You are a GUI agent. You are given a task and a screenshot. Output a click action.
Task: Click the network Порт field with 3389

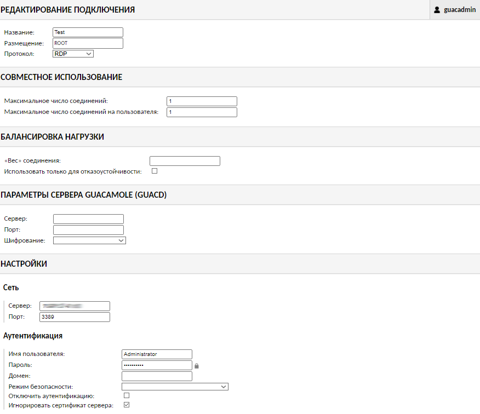tap(75, 317)
